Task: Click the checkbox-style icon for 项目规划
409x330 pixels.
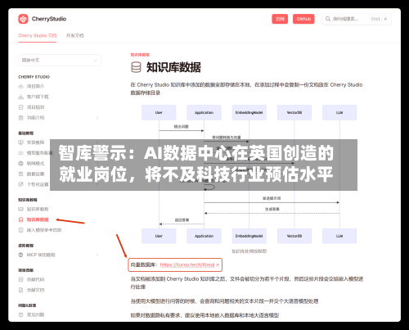Action: (20, 107)
